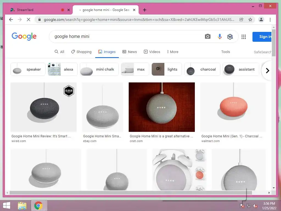281x211 pixels.
Task: Open the cnet.com red background image
Action: [162, 107]
